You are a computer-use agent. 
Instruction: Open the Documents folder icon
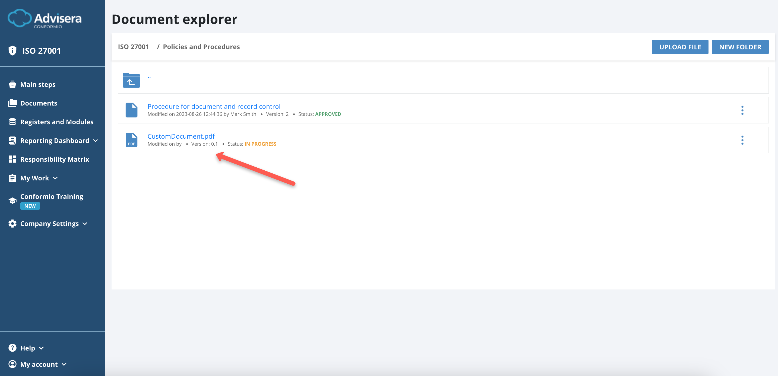point(12,103)
